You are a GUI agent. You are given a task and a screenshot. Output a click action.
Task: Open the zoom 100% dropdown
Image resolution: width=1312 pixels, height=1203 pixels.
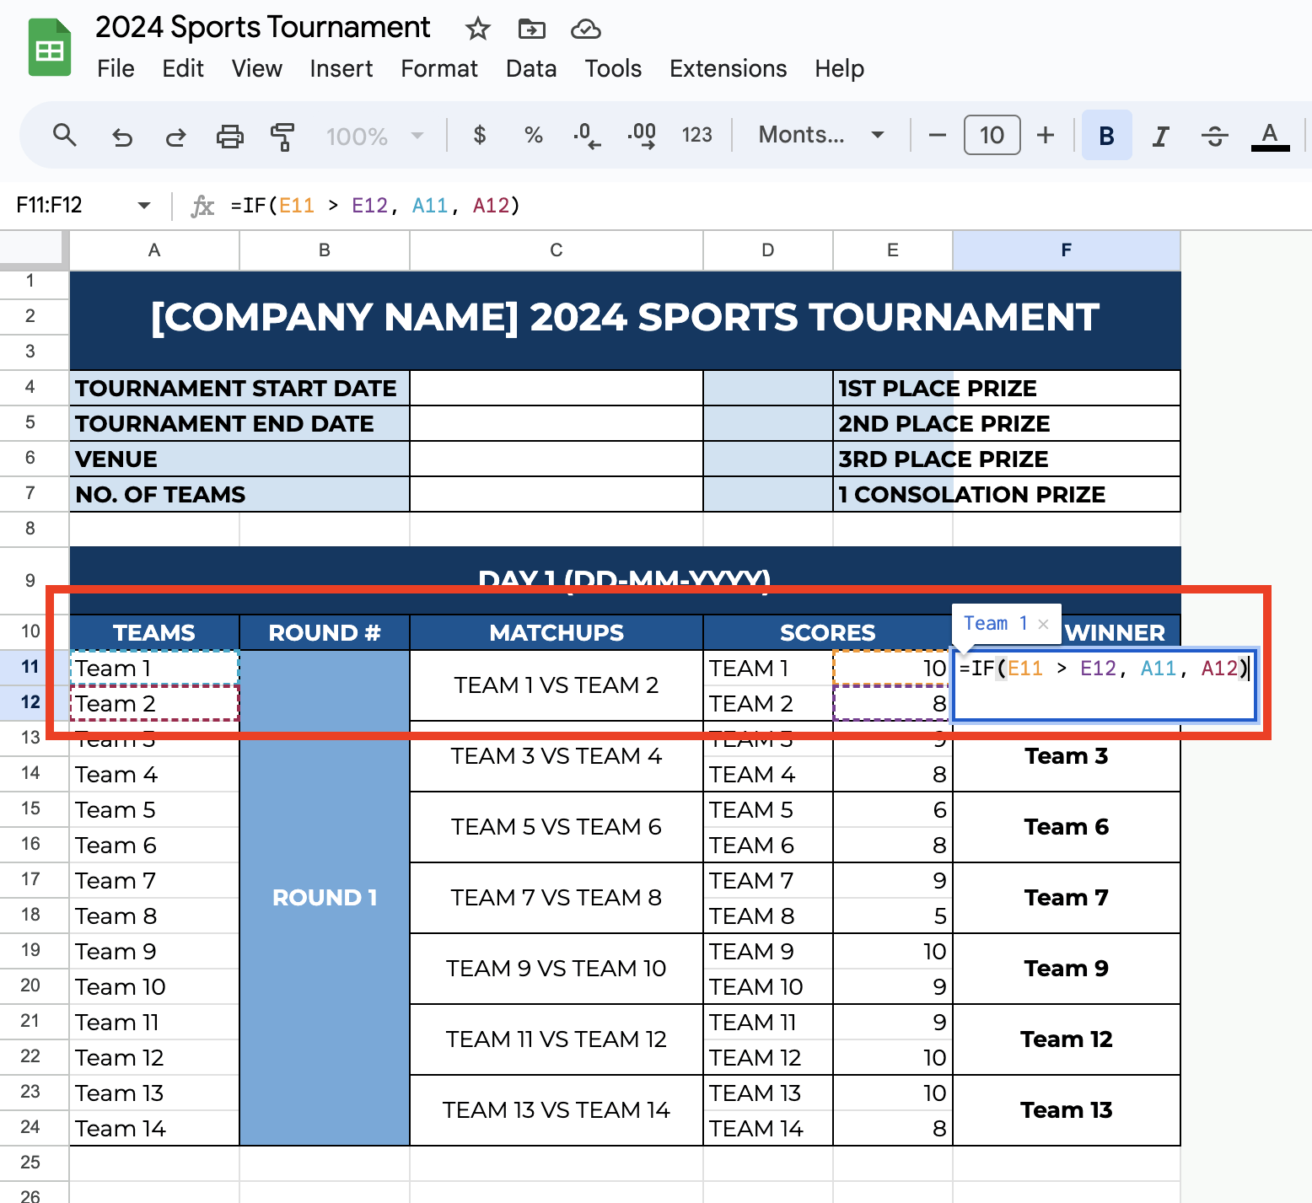pos(374,136)
